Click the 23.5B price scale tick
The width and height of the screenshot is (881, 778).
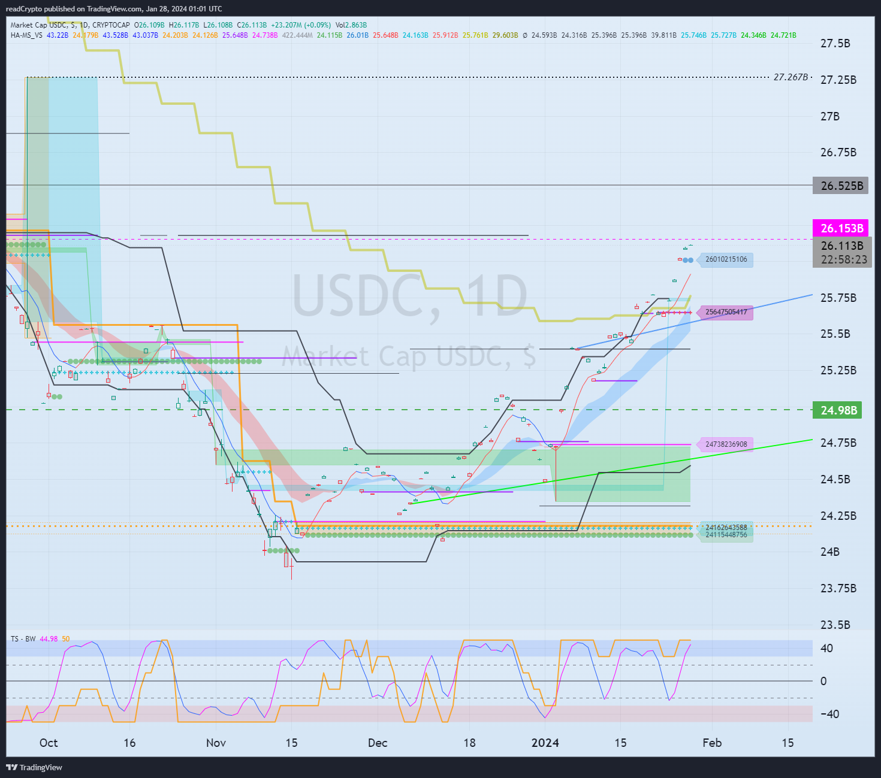point(835,625)
